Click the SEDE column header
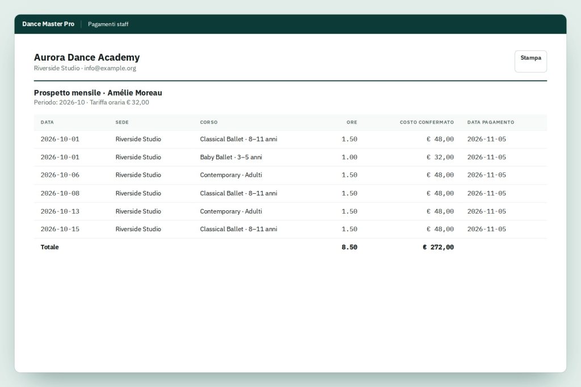This screenshot has height=387, width=581. tap(122, 122)
